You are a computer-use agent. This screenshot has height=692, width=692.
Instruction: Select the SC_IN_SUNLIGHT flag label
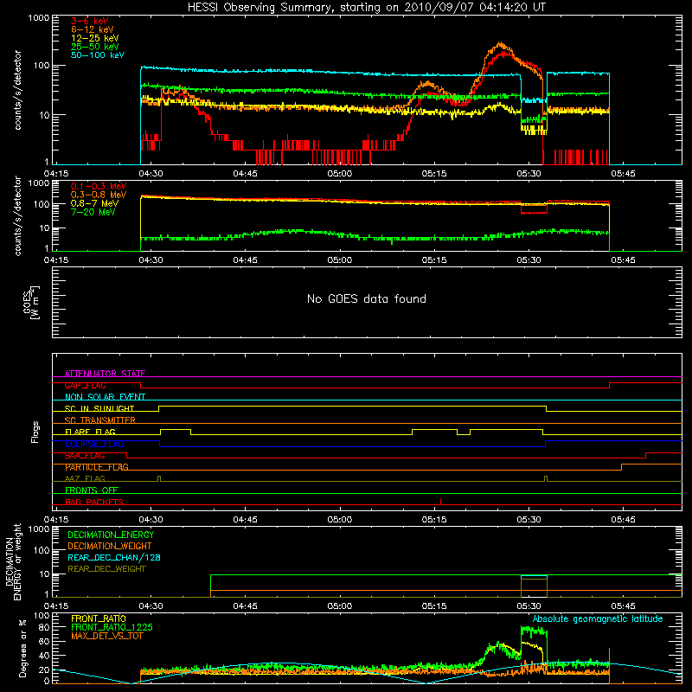point(99,408)
